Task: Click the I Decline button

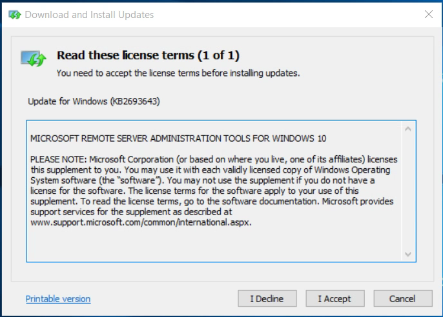Action: click(x=267, y=298)
